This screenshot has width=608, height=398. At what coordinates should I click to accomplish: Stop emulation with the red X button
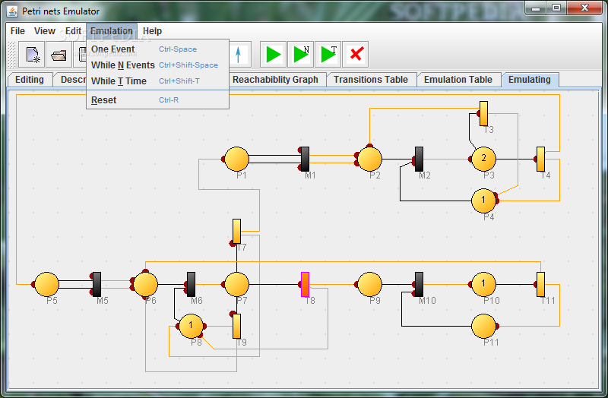(356, 55)
